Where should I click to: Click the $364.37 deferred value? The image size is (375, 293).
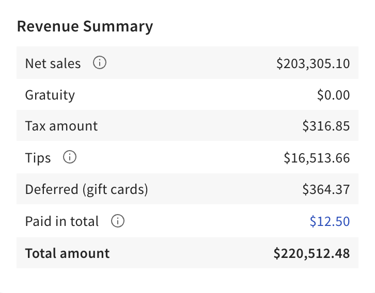click(326, 189)
